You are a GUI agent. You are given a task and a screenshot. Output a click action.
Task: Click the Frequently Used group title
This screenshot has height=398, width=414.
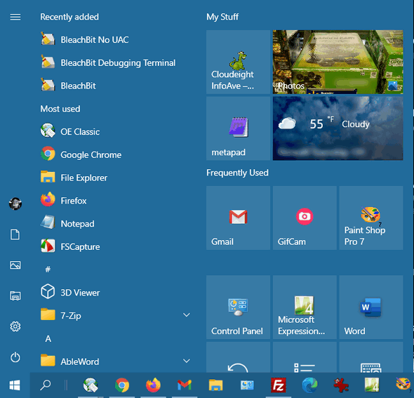[237, 173]
